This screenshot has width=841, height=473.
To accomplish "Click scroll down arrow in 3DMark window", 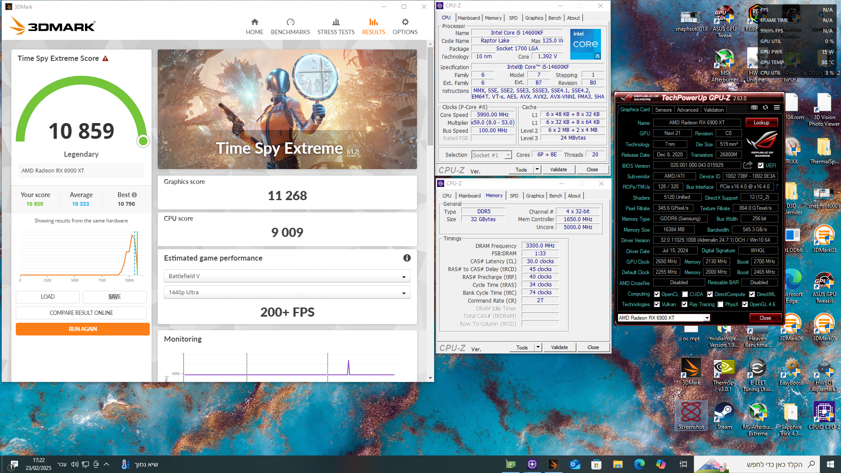I will click(x=430, y=378).
